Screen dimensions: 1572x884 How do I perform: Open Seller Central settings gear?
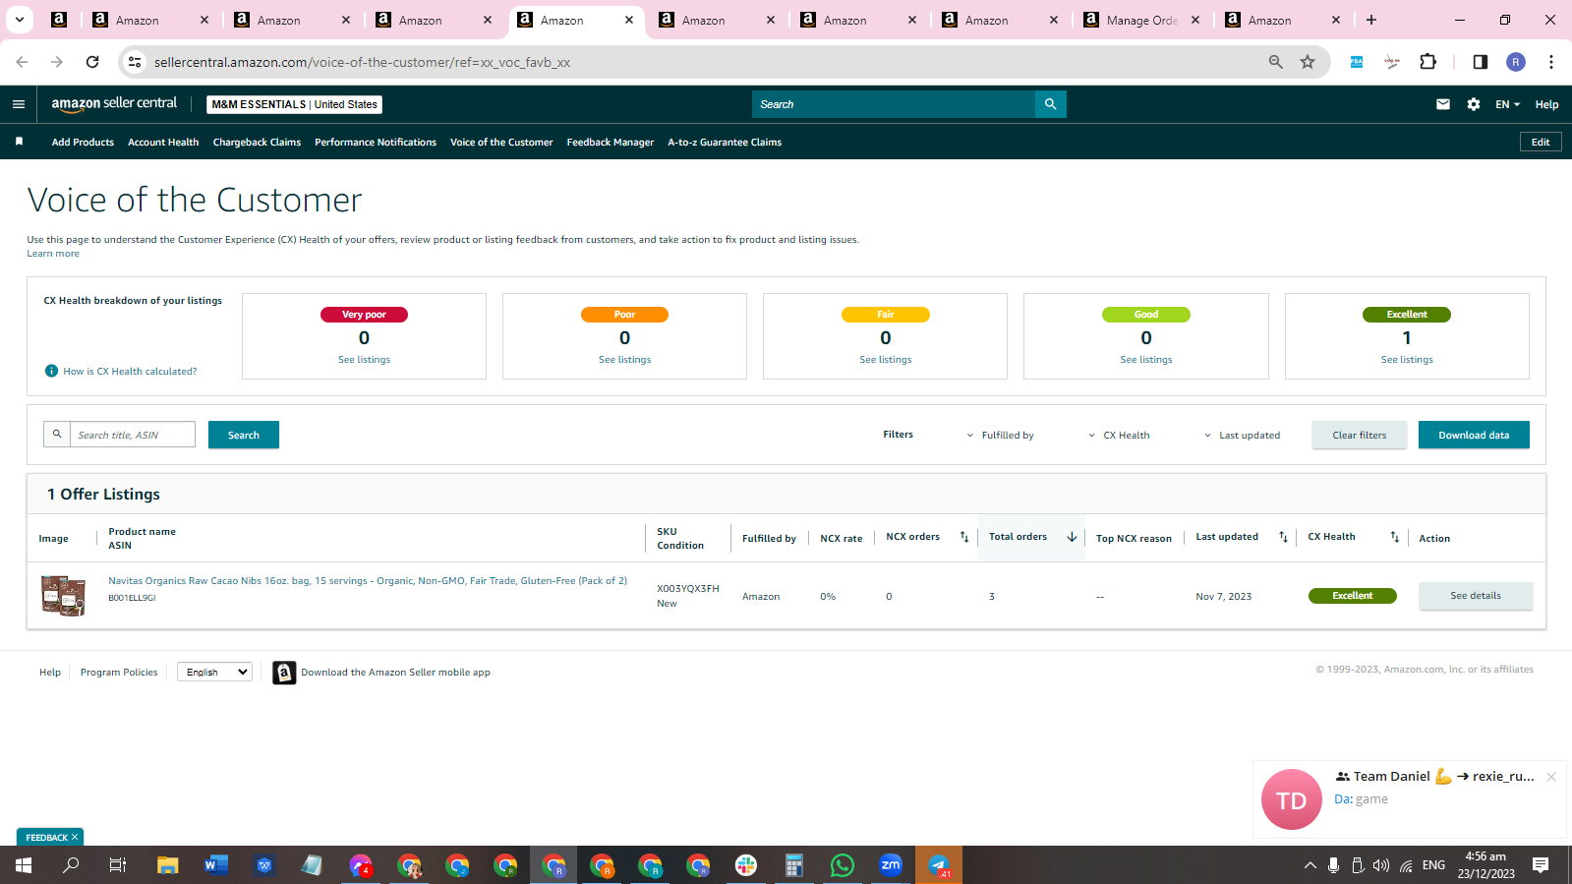tap(1474, 104)
